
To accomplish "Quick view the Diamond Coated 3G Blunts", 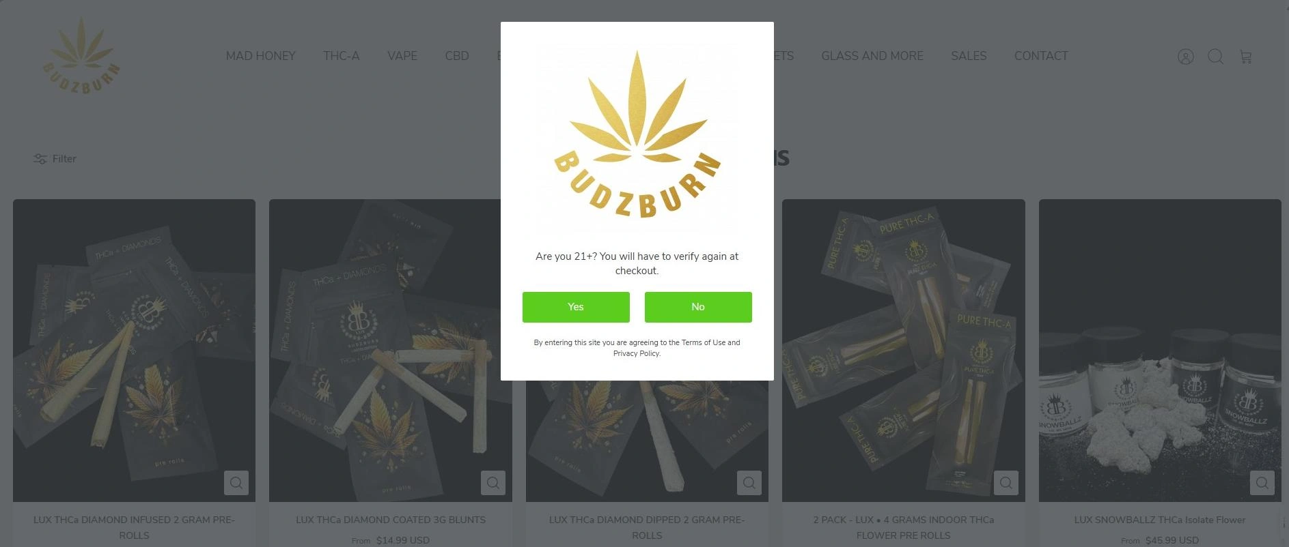I will point(493,483).
